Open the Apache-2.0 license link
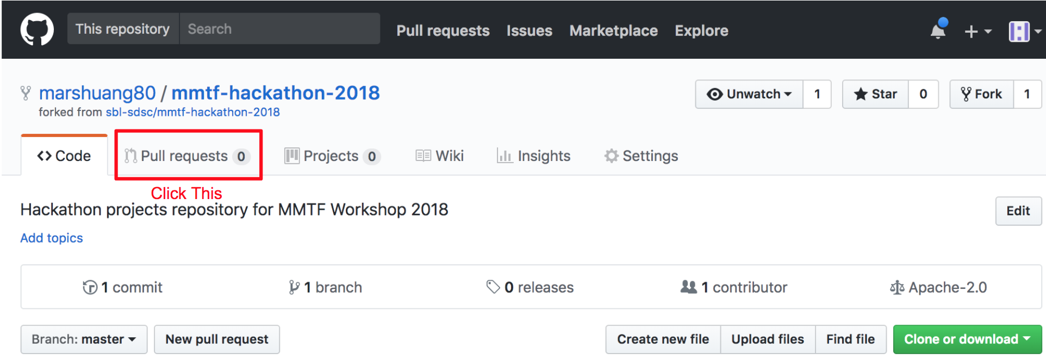Screen dimensions: 1046x359 (x=938, y=287)
